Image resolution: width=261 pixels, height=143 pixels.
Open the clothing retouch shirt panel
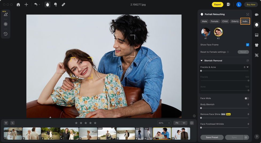click(x=256, y=45)
